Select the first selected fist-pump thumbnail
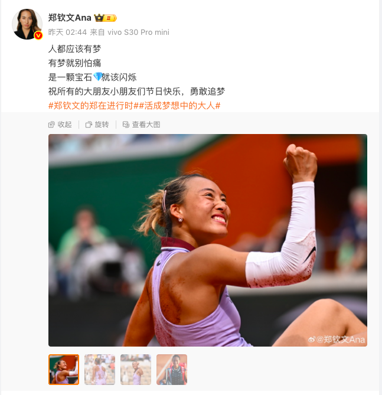The width and height of the screenshot is (382, 395). [64, 370]
